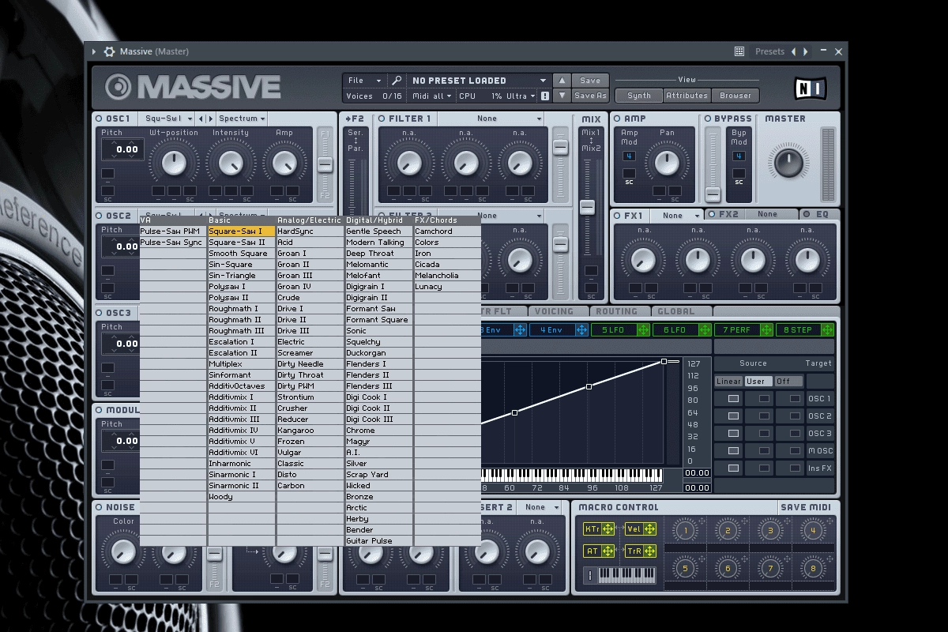Grab the 4 Env modulation crosshair handle
The width and height of the screenshot is (948, 632).
(x=581, y=330)
